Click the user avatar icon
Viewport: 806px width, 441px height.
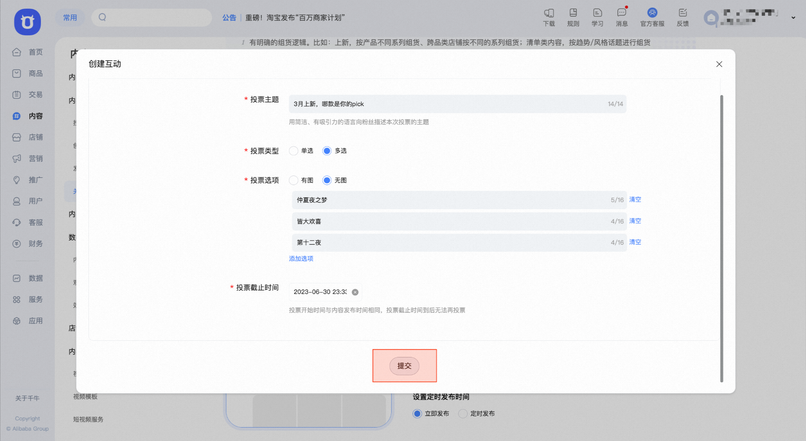click(x=711, y=18)
